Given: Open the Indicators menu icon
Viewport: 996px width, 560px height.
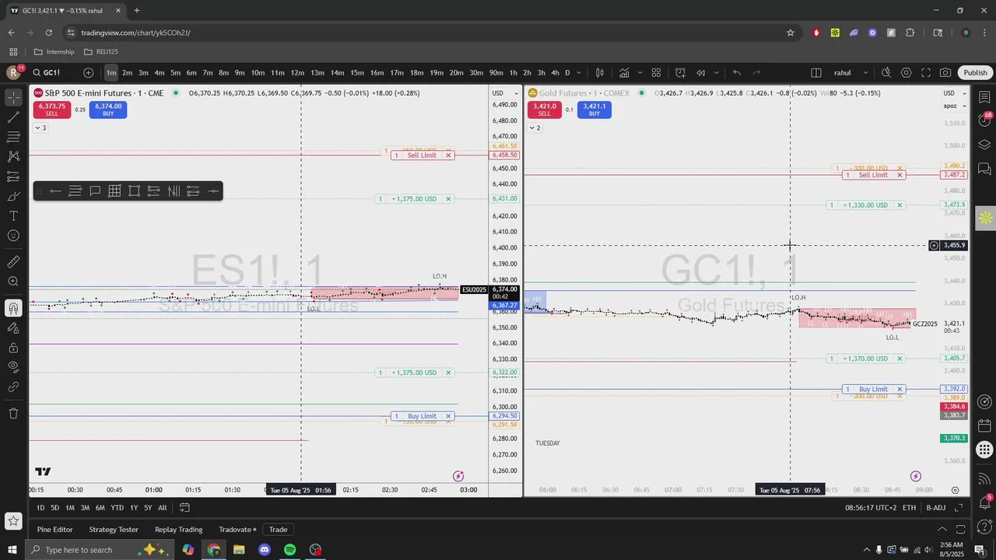Looking at the screenshot, I should pyautogui.click(x=624, y=72).
